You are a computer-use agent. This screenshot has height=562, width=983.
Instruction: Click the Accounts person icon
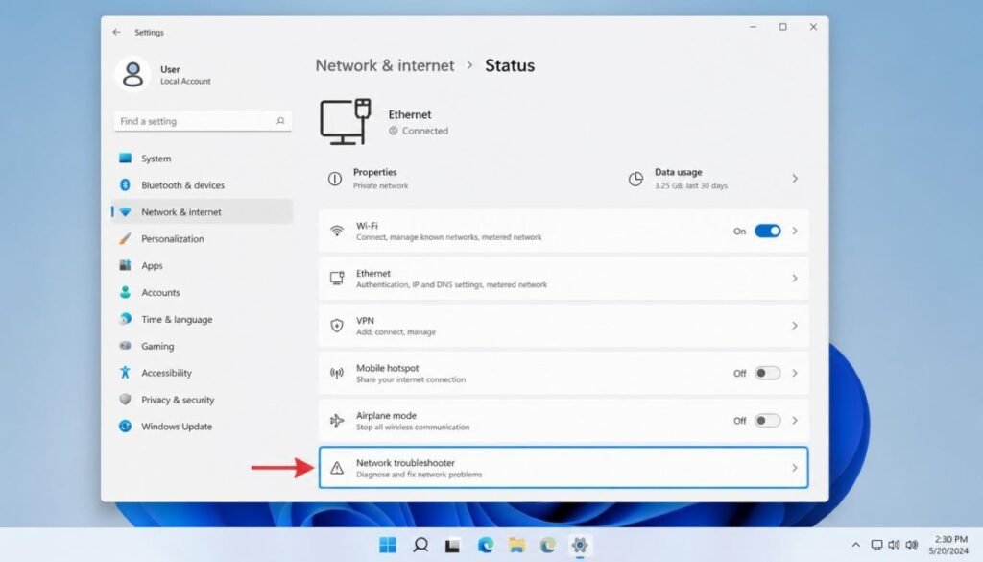[126, 292]
